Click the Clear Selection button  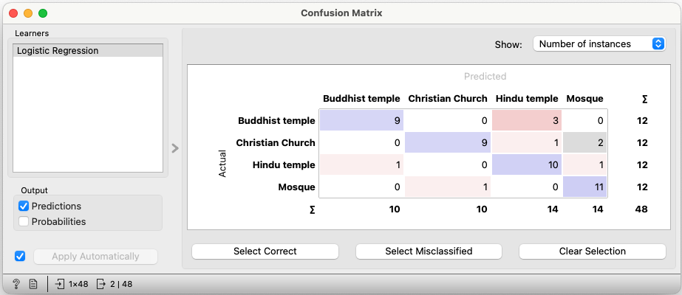point(593,251)
